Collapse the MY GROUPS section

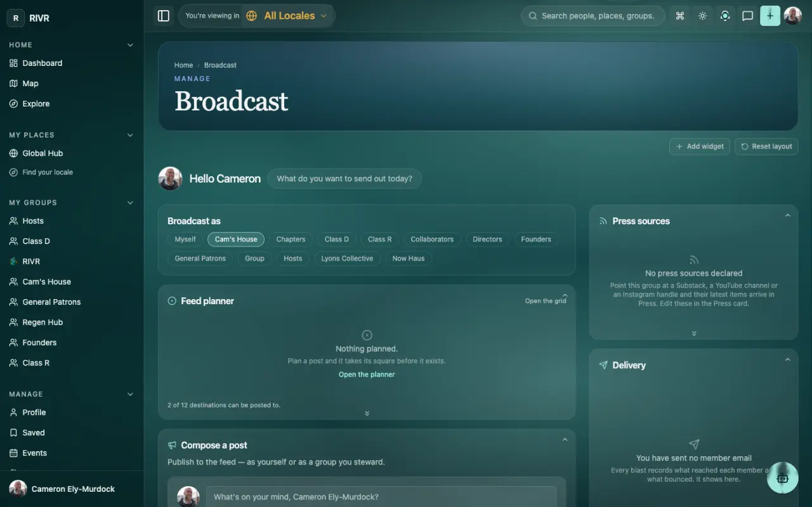pos(131,203)
